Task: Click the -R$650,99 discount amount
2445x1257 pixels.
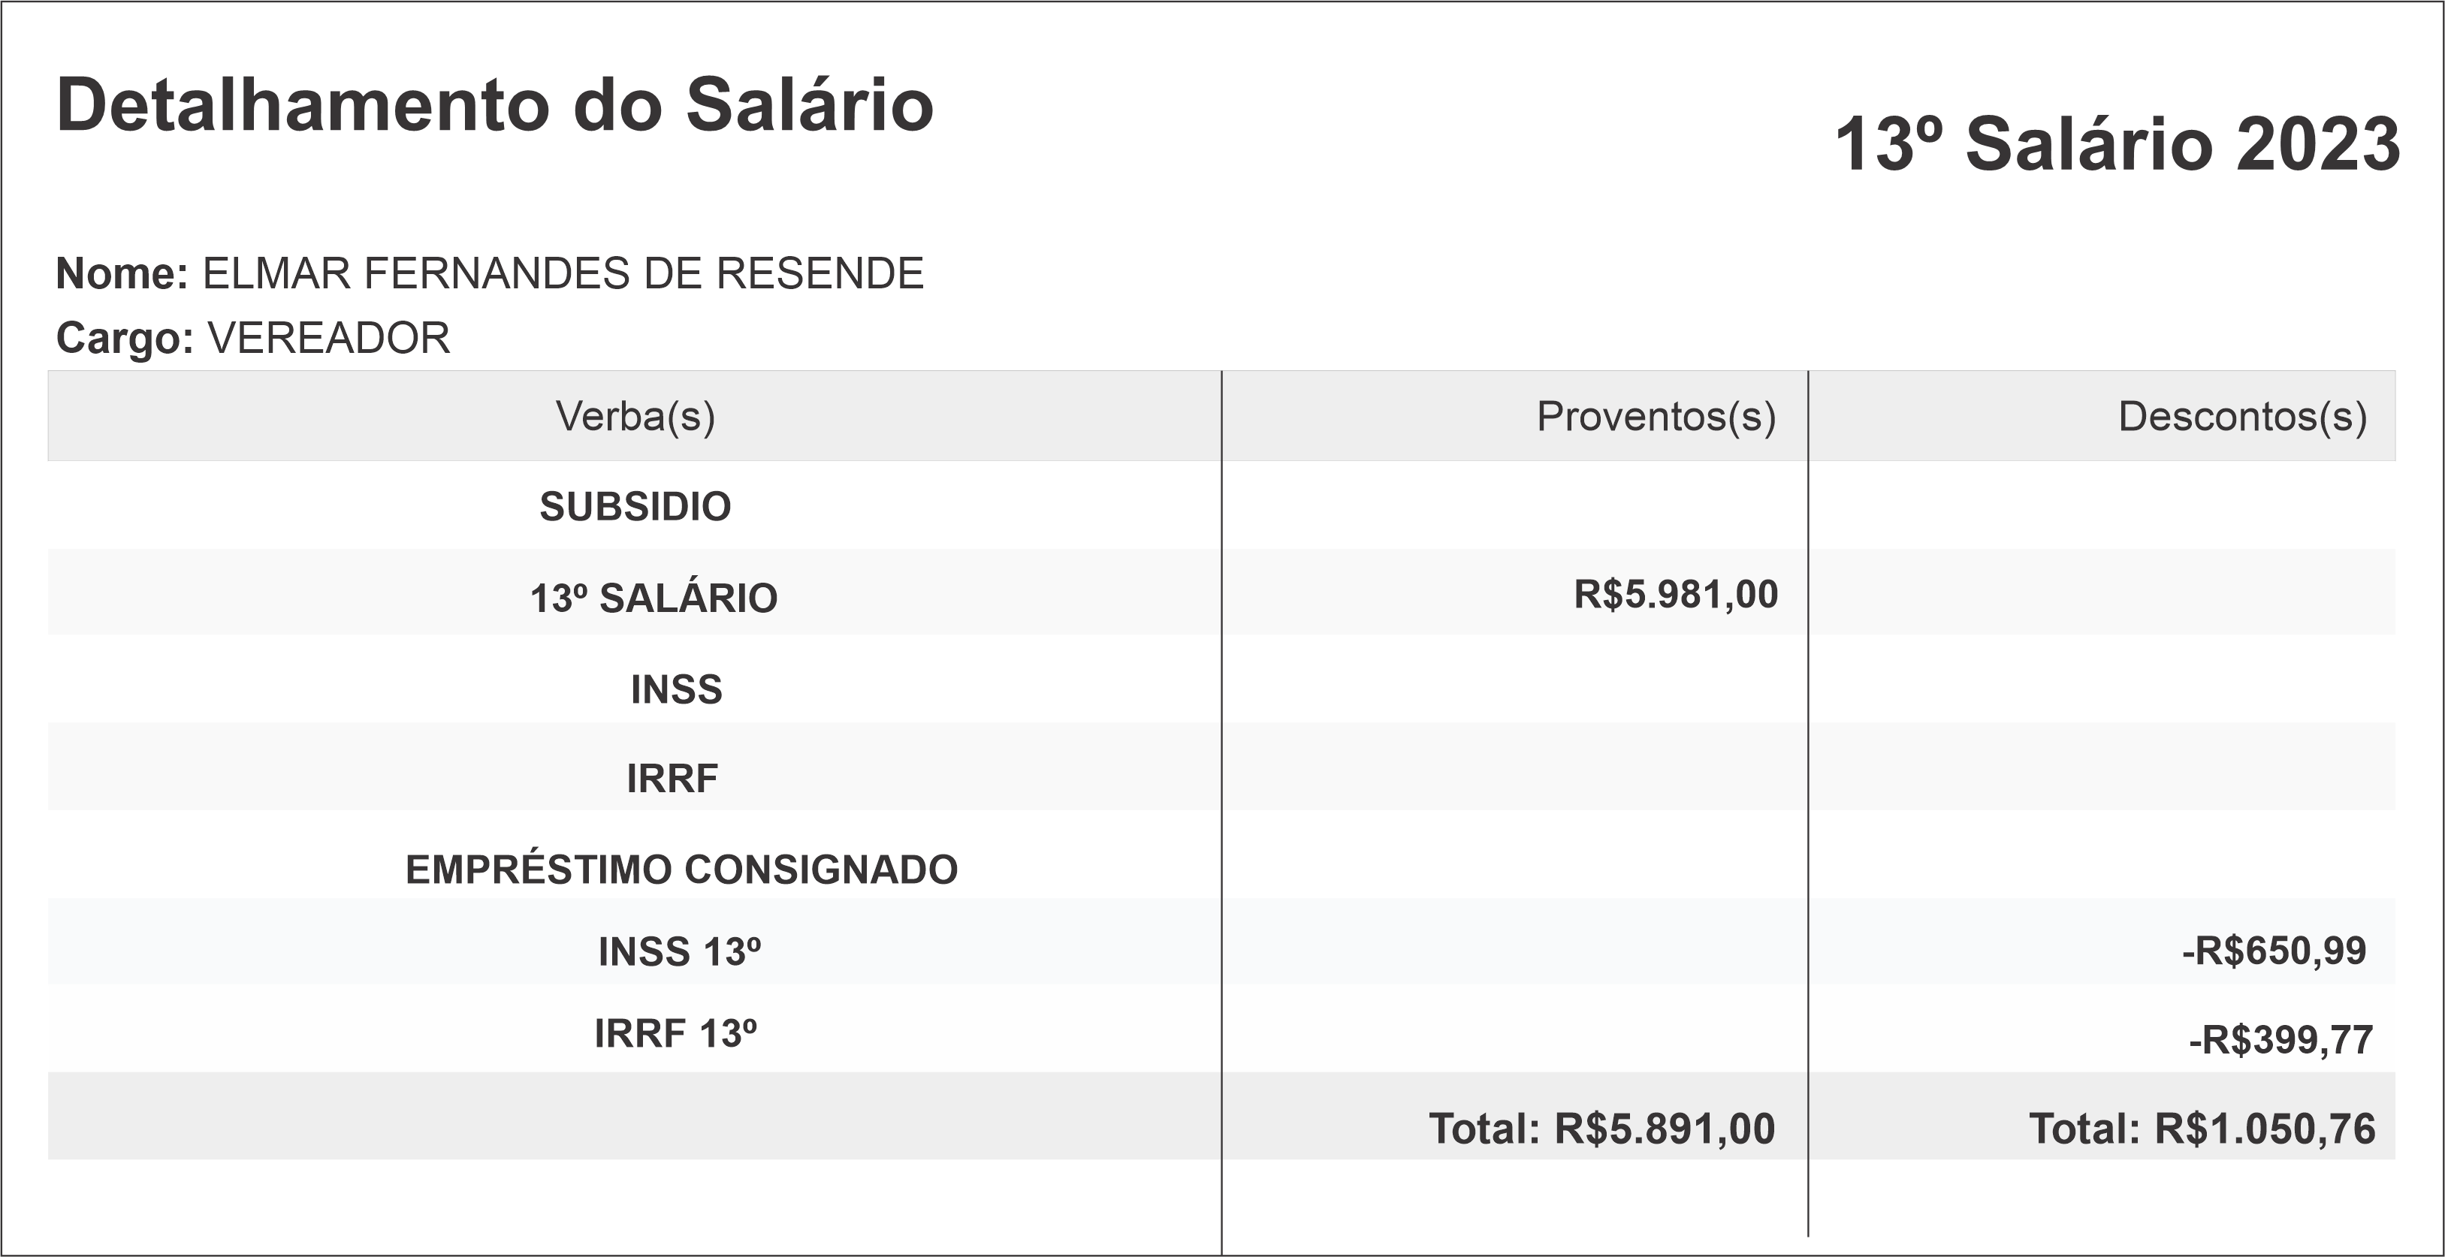Action: click(2273, 951)
